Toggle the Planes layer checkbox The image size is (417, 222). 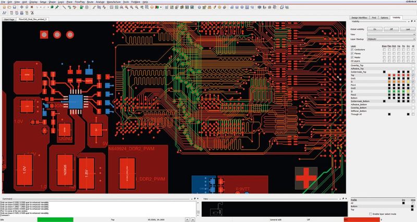pyautogui.click(x=352, y=53)
